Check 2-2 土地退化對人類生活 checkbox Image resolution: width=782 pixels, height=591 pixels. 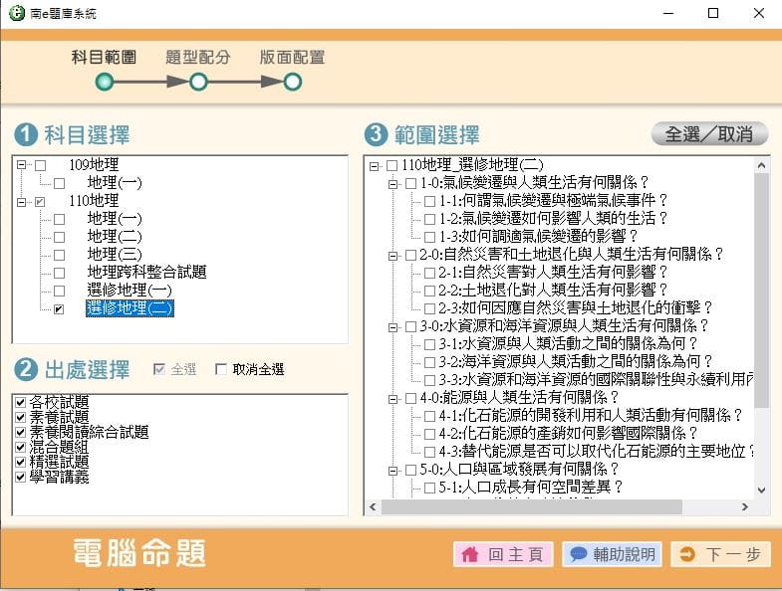click(429, 291)
